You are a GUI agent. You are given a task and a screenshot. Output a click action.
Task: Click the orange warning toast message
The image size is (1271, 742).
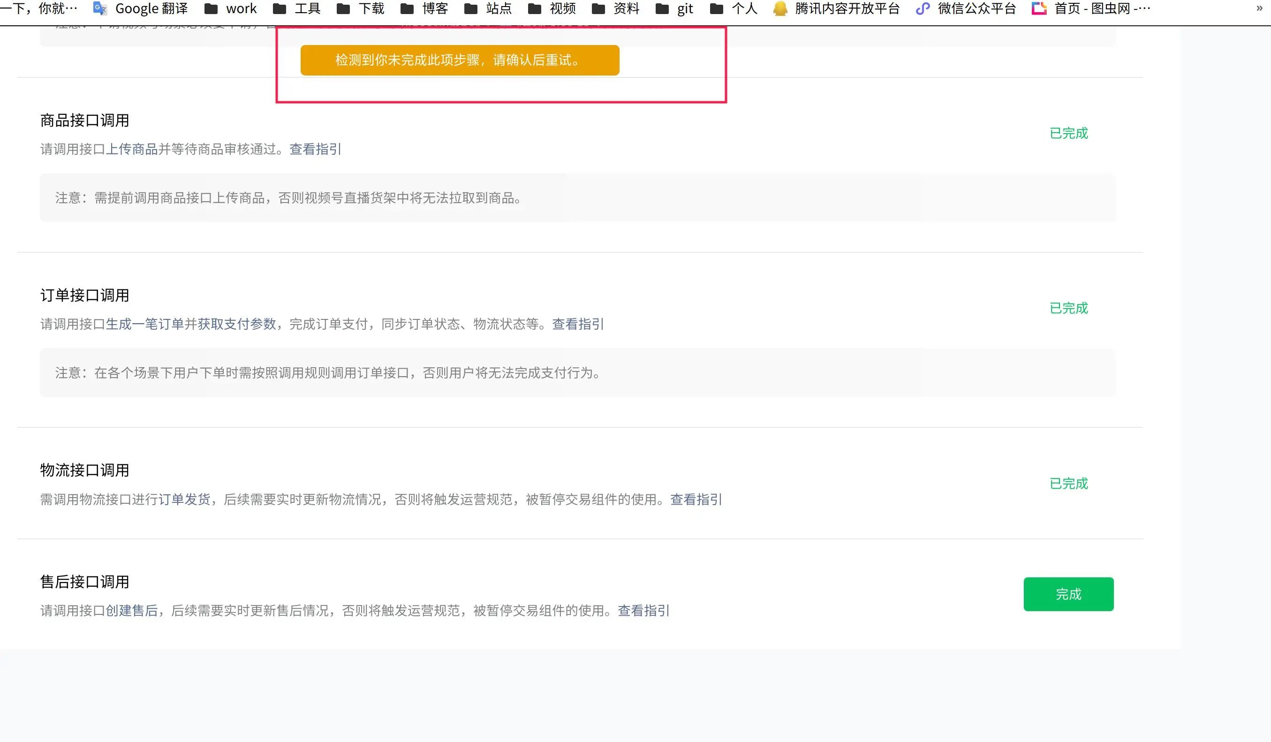click(x=460, y=60)
